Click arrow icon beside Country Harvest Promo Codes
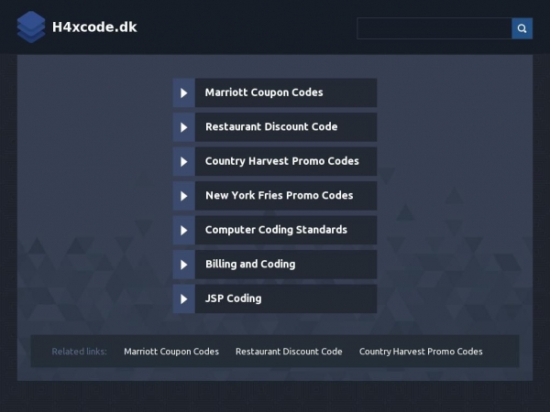The height and width of the screenshot is (412, 550). [184, 161]
